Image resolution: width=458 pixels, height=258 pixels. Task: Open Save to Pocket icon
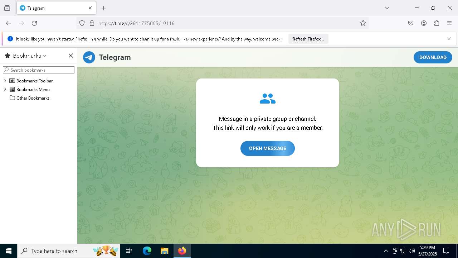click(x=411, y=23)
